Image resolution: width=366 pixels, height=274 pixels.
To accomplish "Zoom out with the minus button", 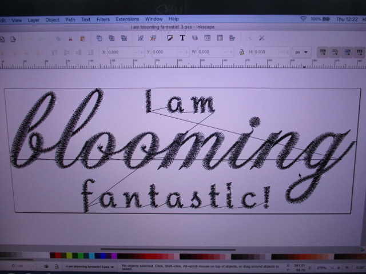I will tap(333, 268).
